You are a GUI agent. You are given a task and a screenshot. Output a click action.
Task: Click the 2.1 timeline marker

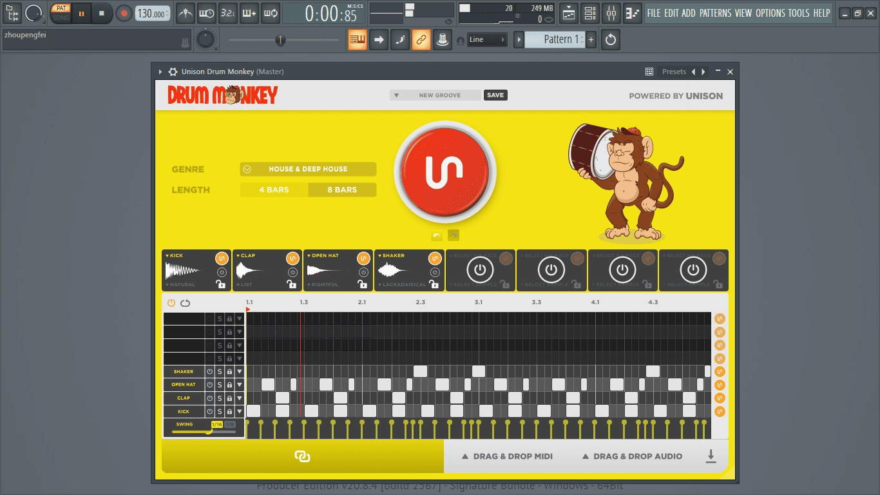[x=362, y=302]
